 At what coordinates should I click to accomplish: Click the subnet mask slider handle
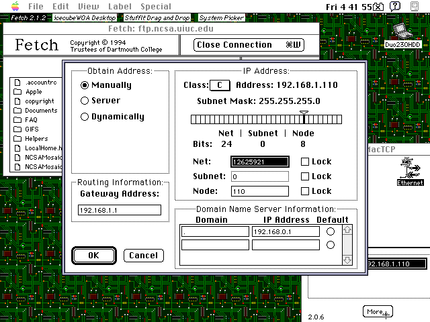(304, 118)
